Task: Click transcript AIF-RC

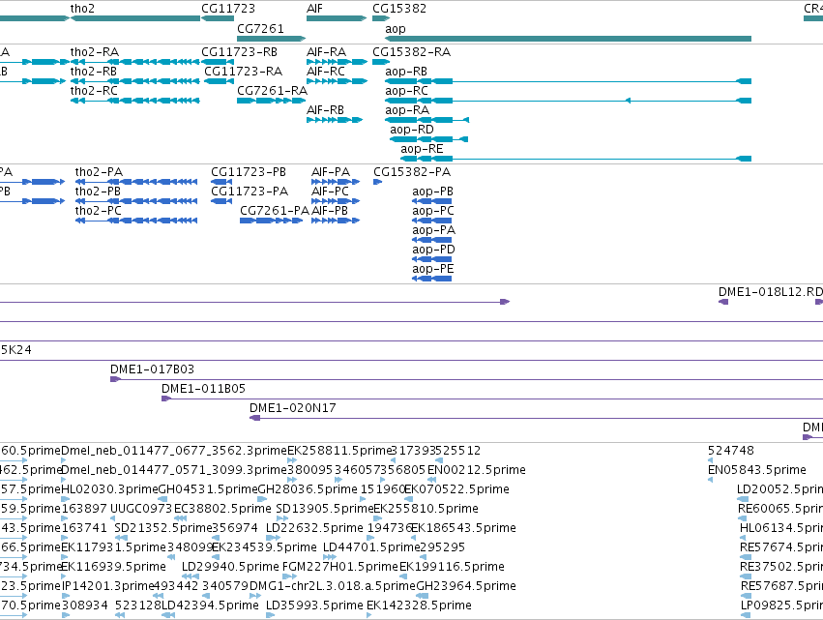Action: point(326,72)
